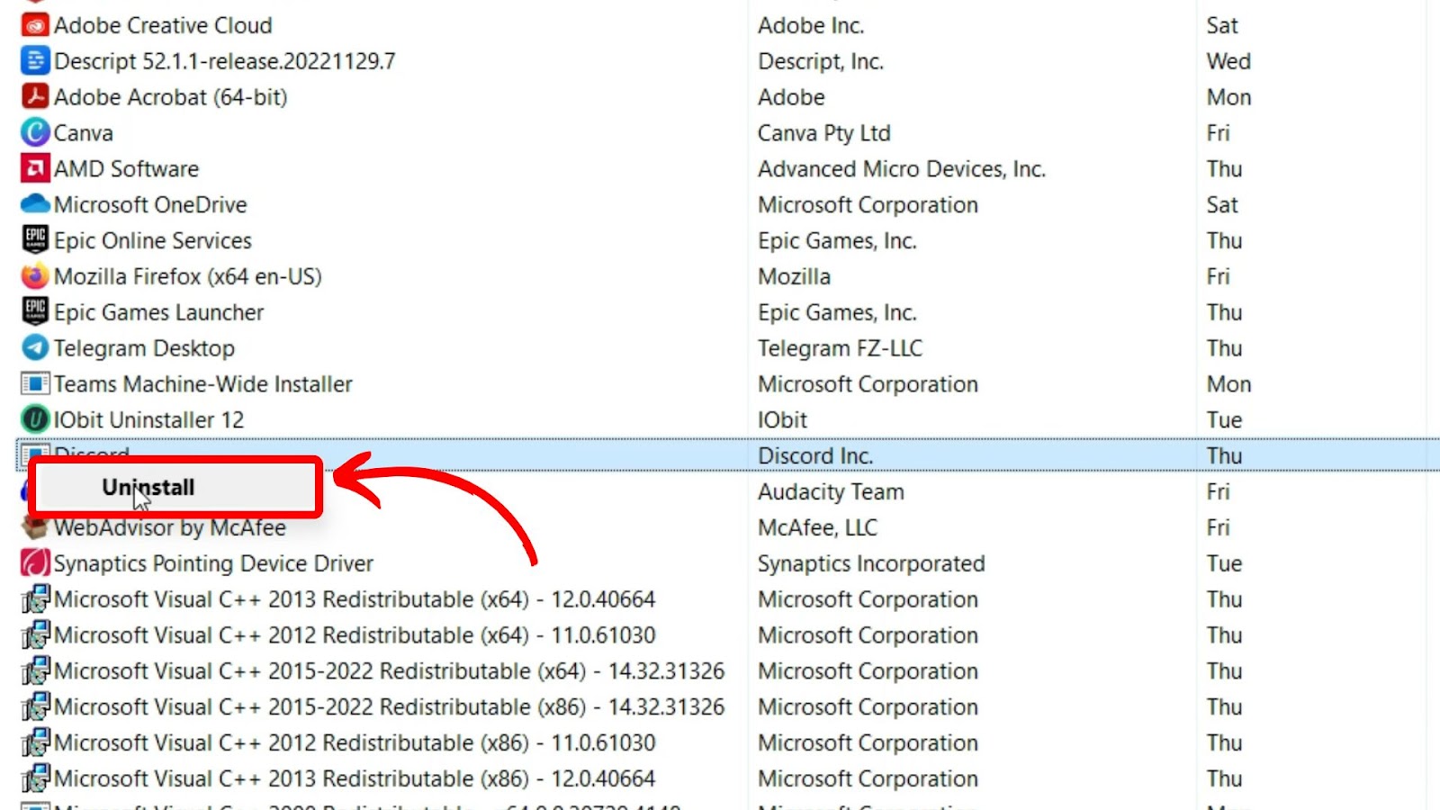Image resolution: width=1440 pixels, height=810 pixels.
Task: Select the Epic Games Launcher entry
Action: [158, 312]
